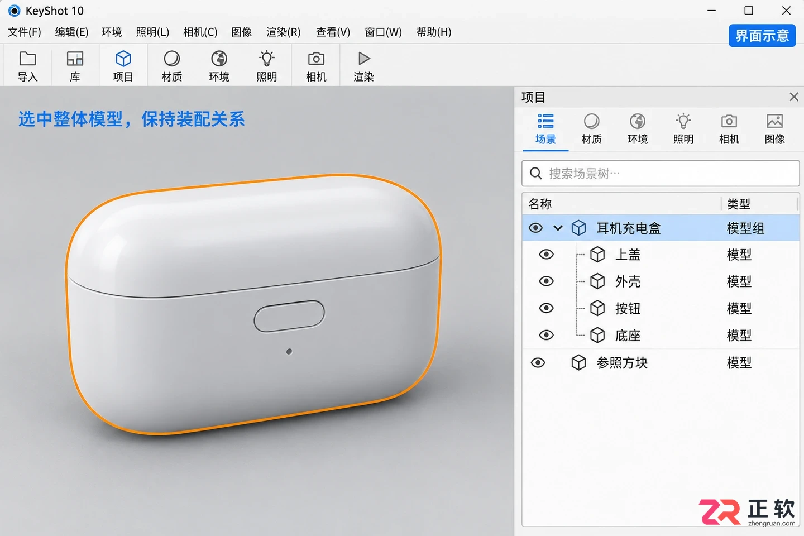The height and width of the screenshot is (536, 804).
Task: Select the 按钮 model row
Action: pos(661,308)
